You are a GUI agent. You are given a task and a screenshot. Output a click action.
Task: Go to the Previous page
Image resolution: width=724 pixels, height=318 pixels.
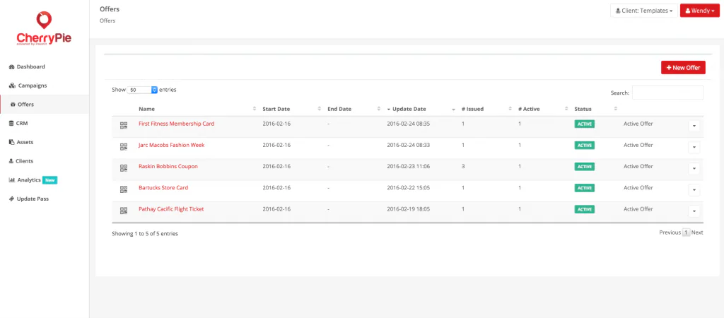tap(670, 232)
